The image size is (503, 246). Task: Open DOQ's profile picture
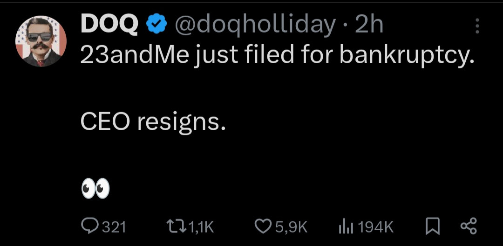pyautogui.click(x=41, y=41)
